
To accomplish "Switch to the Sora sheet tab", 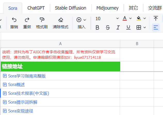I will click(13, 8).
